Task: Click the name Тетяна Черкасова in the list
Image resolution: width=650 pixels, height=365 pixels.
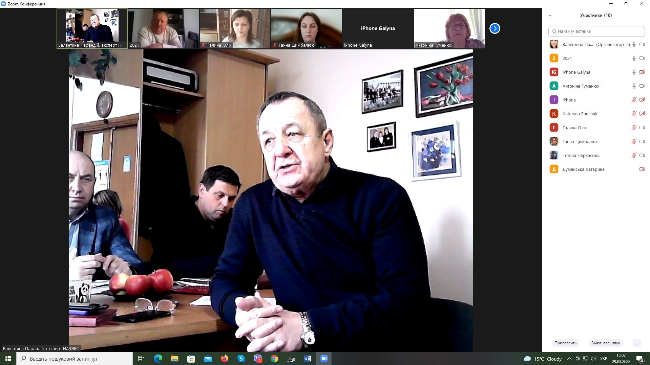Action: (581, 155)
